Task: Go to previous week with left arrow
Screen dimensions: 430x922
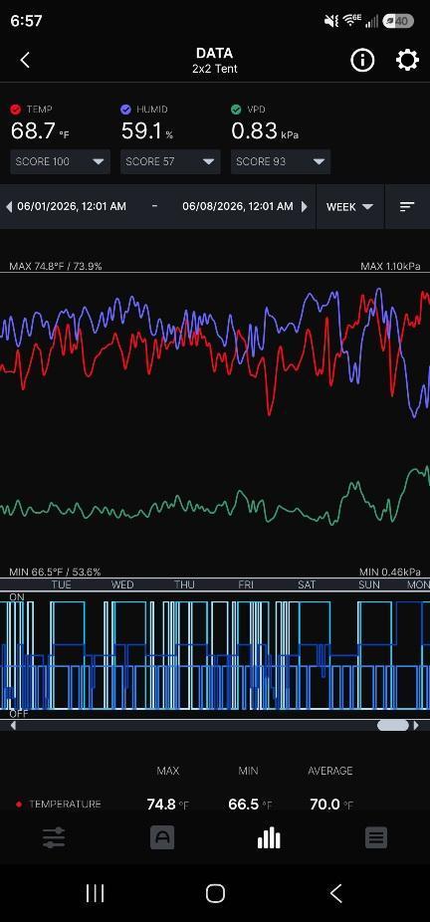Action: [8, 206]
